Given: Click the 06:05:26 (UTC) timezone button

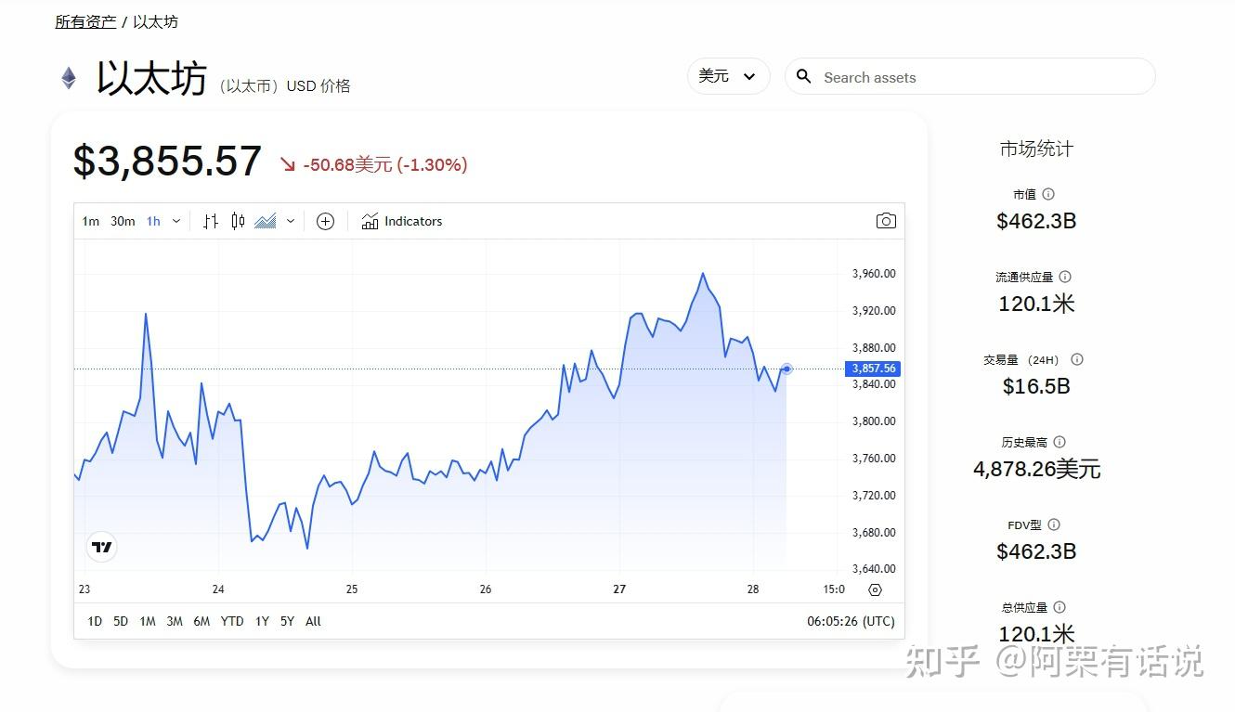Looking at the screenshot, I should [851, 621].
